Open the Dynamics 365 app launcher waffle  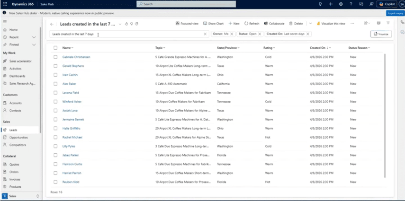(x=4, y=4)
